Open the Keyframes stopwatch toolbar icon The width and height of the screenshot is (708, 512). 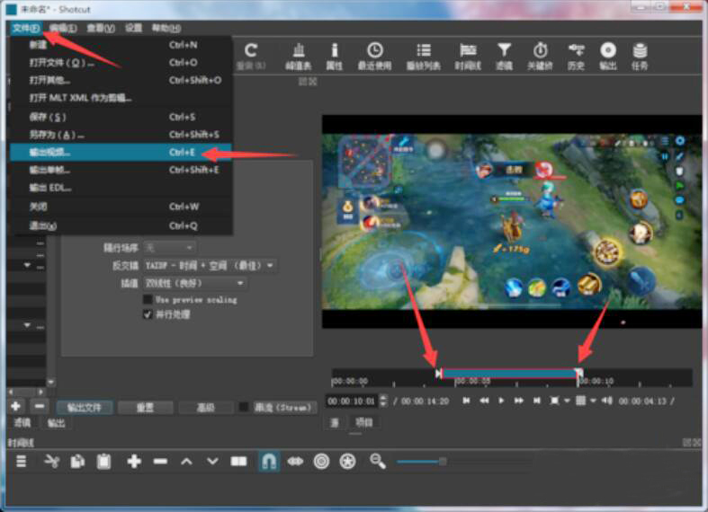pyautogui.click(x=540, y=54)
